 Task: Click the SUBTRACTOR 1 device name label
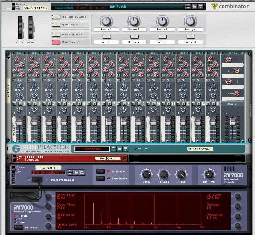tap(200, 149)
